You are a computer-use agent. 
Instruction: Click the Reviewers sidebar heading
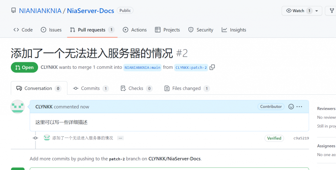coord(326,109)
